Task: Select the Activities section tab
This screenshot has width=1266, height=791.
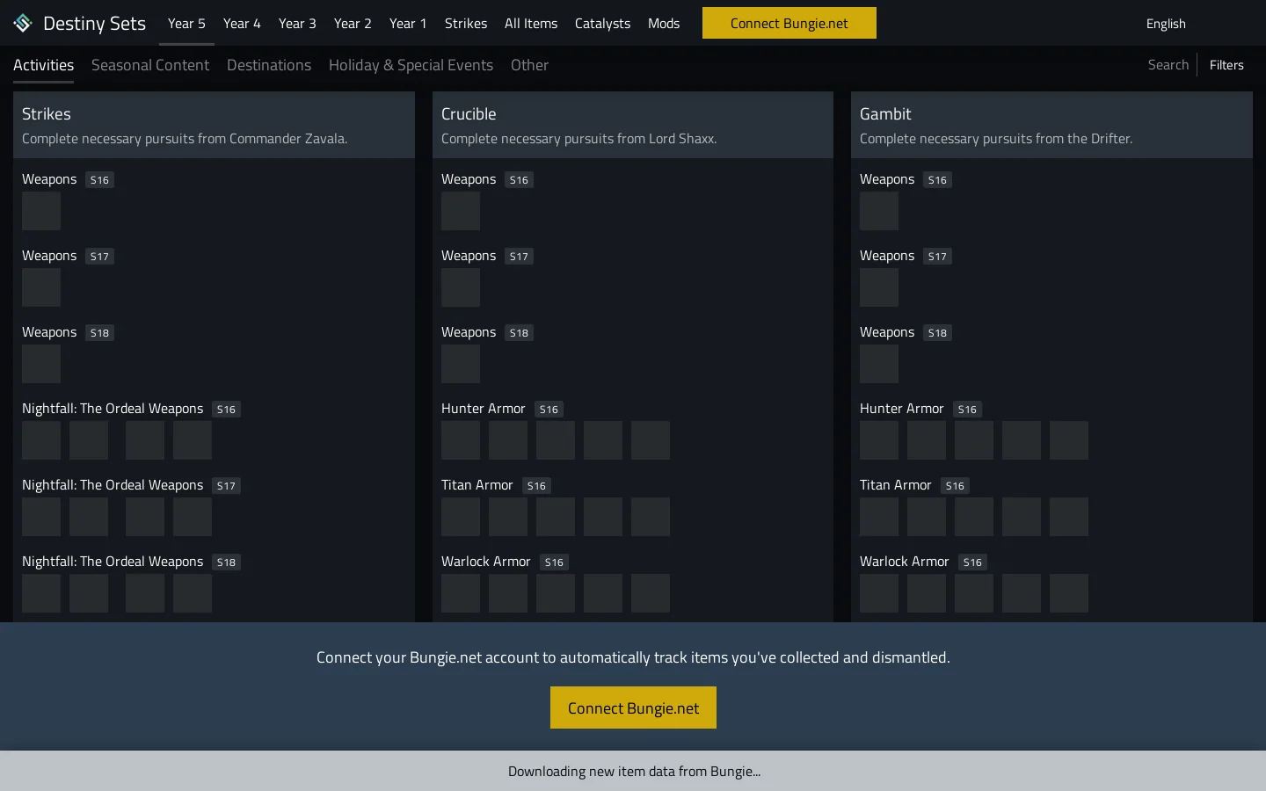Action: 43,65
